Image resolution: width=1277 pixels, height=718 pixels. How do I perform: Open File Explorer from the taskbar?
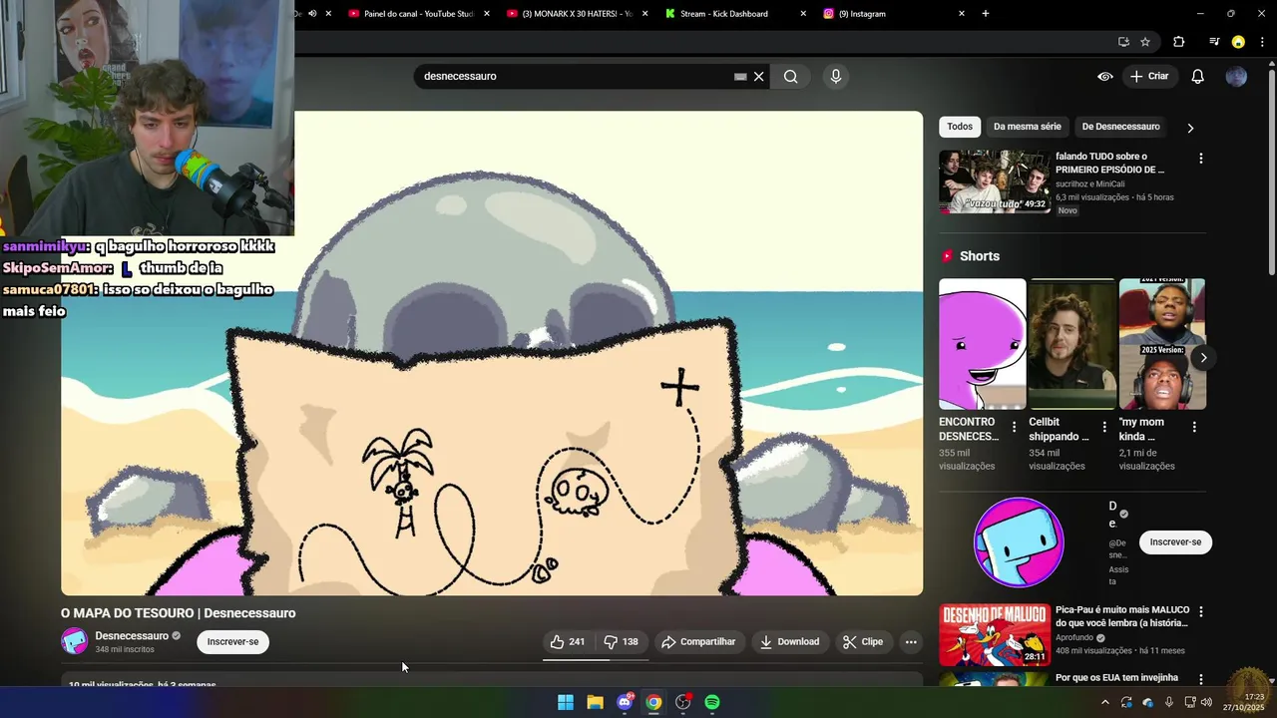(595, 702)
